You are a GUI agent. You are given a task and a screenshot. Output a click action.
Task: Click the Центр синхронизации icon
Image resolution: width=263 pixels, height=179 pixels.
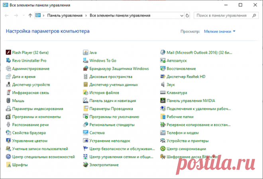(163, 149)
